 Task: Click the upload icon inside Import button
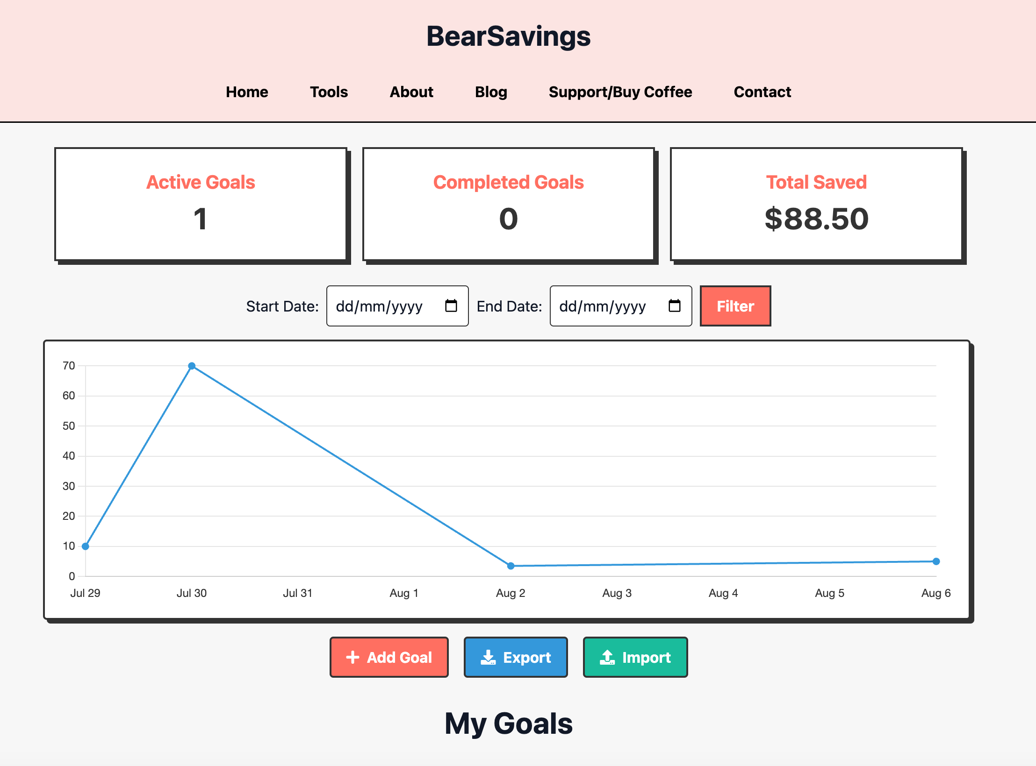click(607, 657)
